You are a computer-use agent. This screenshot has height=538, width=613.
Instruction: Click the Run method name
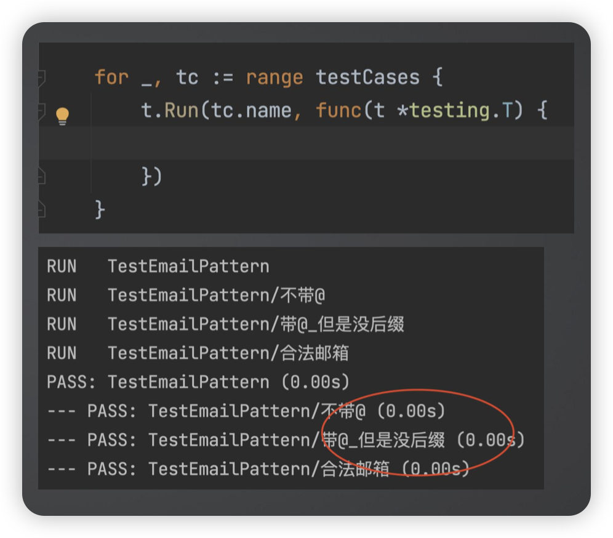pyautogui.click(x=181, y=111)
